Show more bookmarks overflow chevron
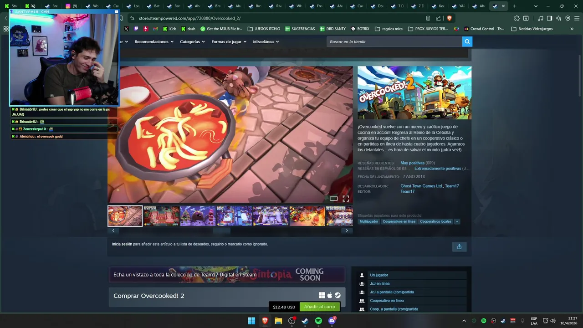Image resolution: width=583 pixels, height=328 pixels. 572,29
